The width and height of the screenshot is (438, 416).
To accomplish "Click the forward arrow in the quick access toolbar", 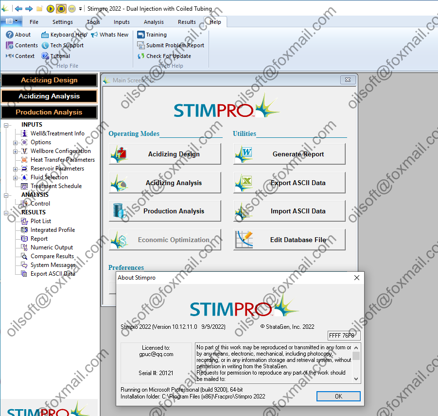I will [29, 9].
